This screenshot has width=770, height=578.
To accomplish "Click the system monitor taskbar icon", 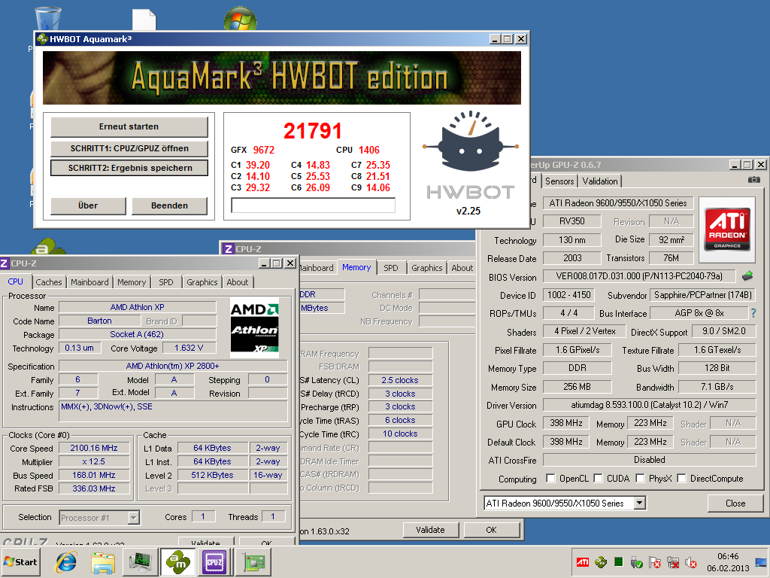I will pyautogui.click(x=140, y=562).
